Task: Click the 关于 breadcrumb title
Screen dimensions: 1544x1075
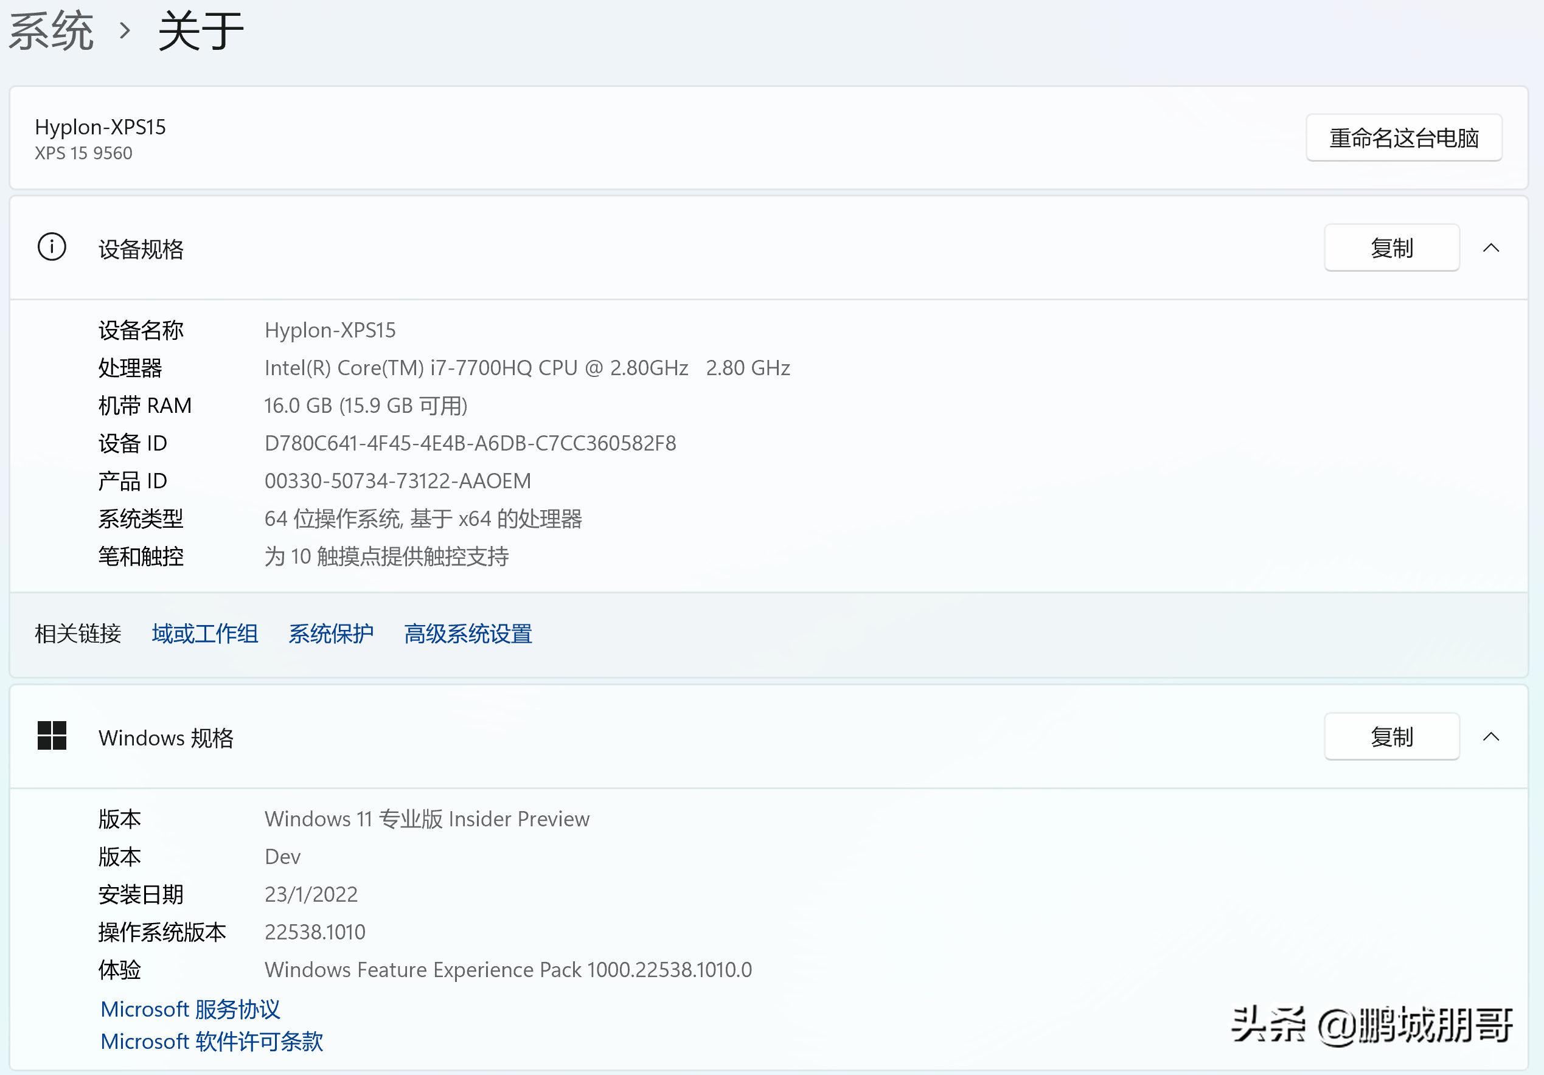Action: pos(200,31)
